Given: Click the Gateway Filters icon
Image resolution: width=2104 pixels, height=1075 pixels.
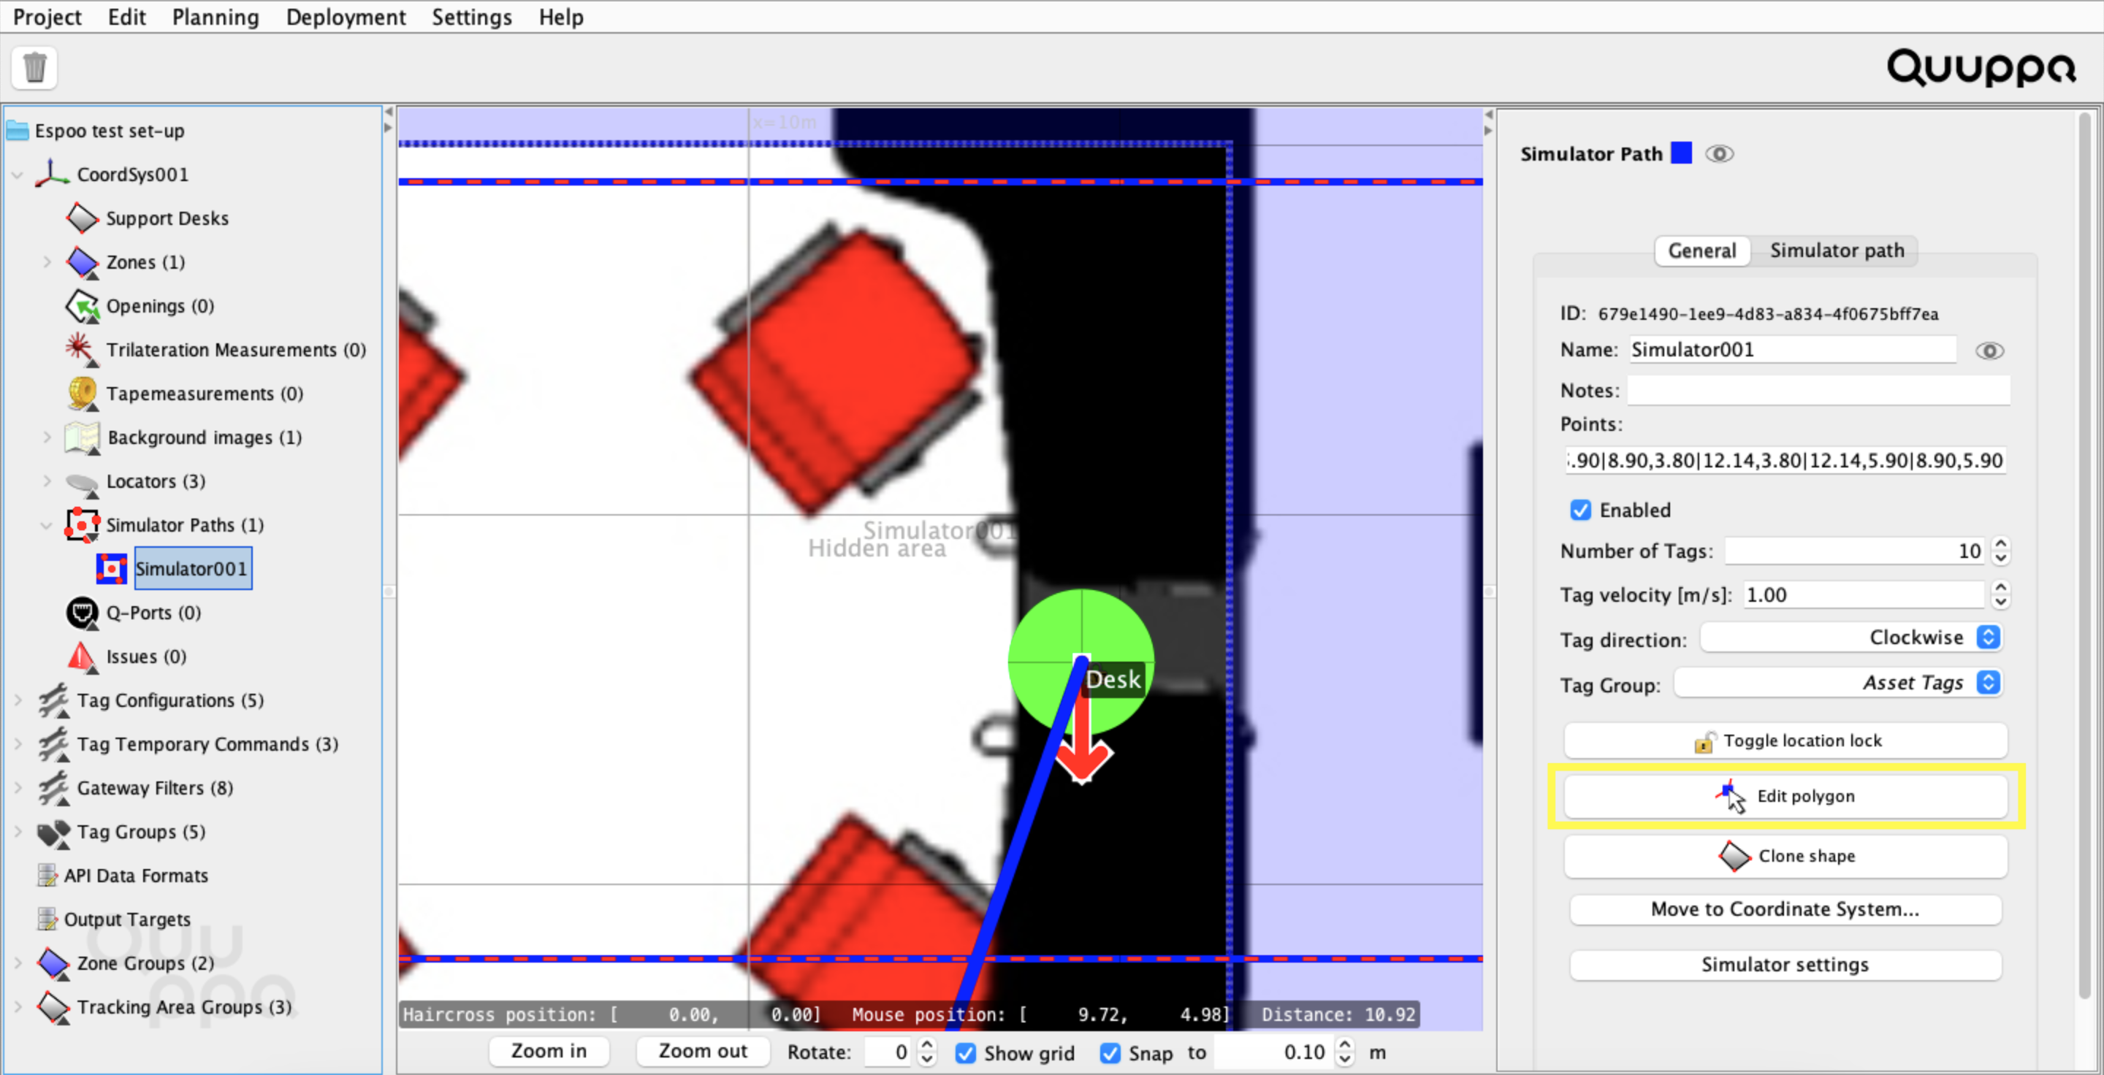Looking at the screenshot, I should tap(54, 789).
